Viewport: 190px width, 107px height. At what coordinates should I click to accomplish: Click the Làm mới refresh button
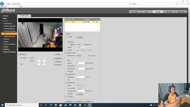[x=79, y=101]
